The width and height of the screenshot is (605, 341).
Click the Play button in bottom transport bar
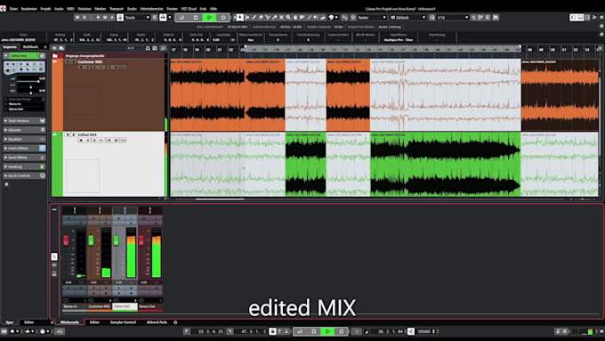[x=327, y=331]
